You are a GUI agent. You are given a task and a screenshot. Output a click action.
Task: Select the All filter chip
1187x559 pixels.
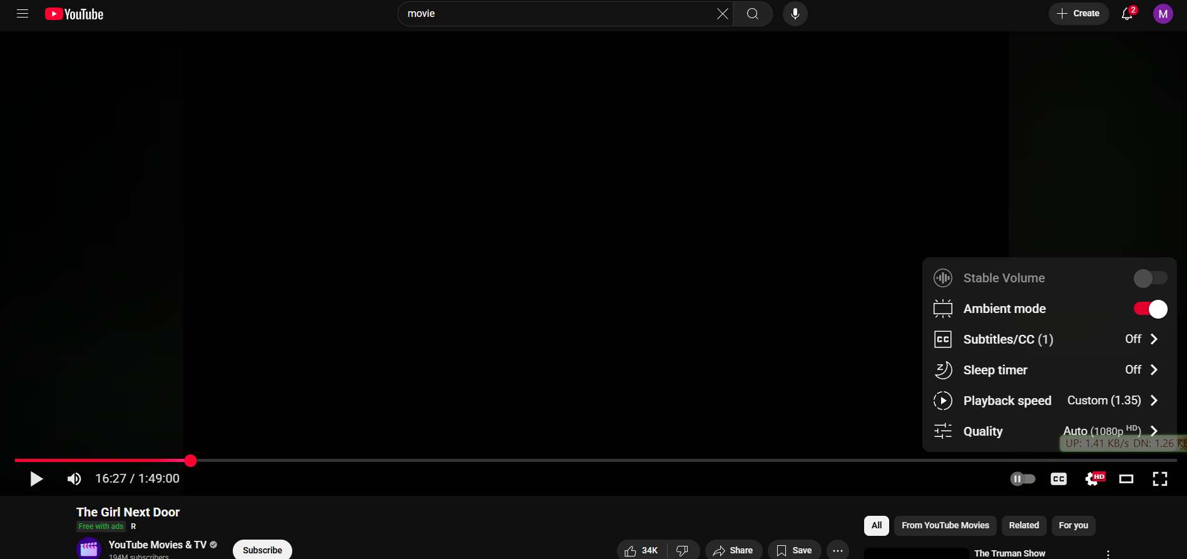point(877,526)
